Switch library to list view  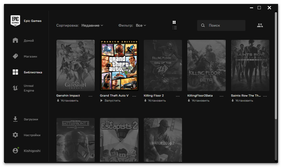click(174, 28)
